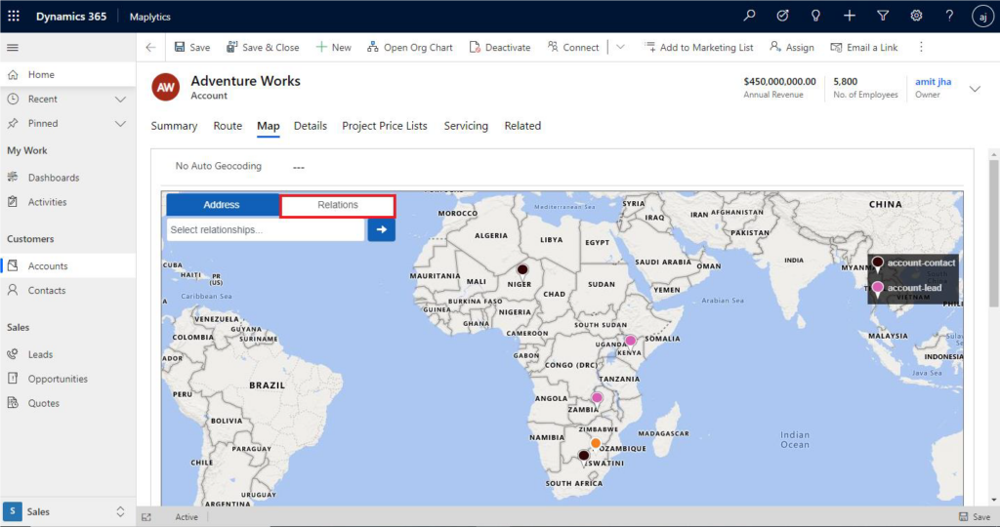Switch to the Route tab
This screenshot has width=1000, height=527.
[228, 126]
